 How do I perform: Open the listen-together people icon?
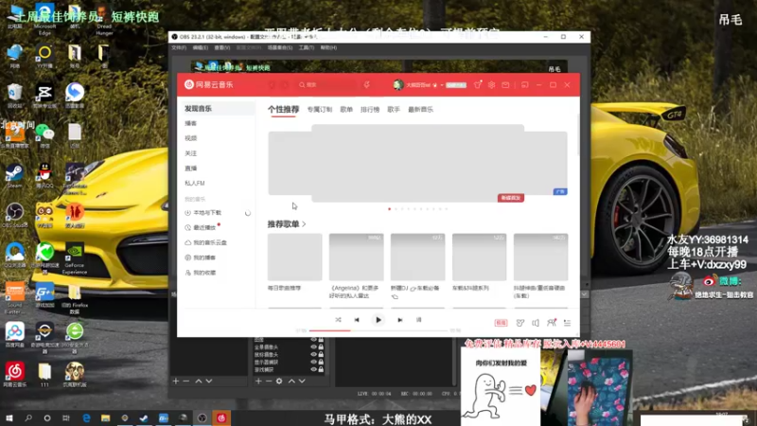pos(552,323)
